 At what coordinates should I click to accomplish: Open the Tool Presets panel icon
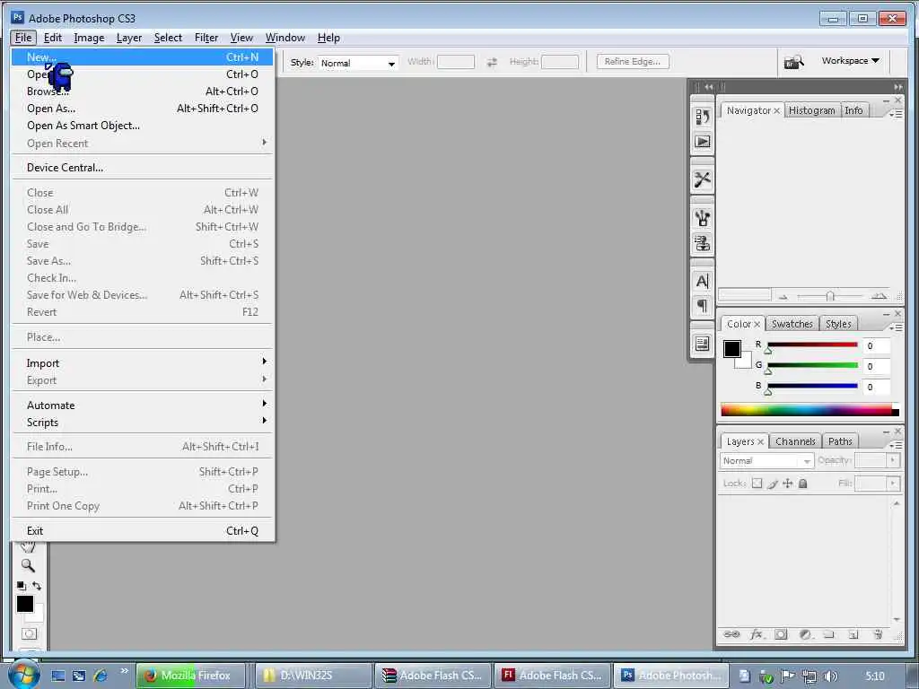[702, 179]
